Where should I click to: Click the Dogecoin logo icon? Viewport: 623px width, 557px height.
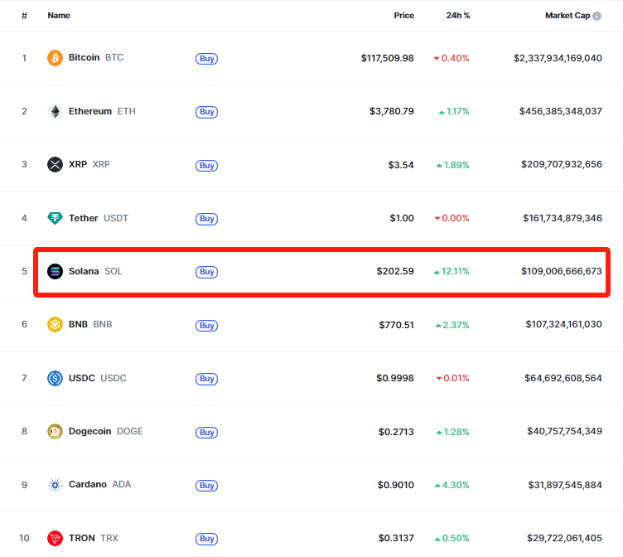(55, 431)
